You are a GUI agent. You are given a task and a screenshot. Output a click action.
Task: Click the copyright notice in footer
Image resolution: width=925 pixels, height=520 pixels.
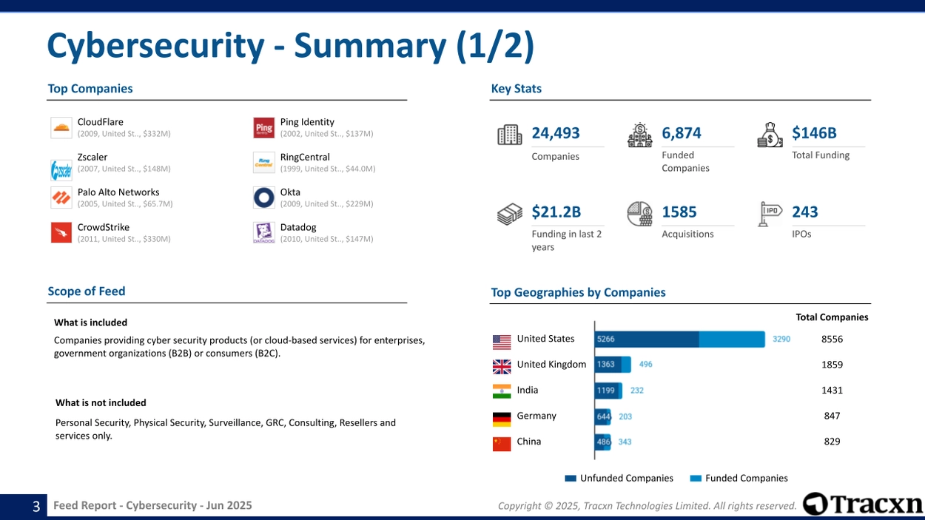[x=647, y=506]
